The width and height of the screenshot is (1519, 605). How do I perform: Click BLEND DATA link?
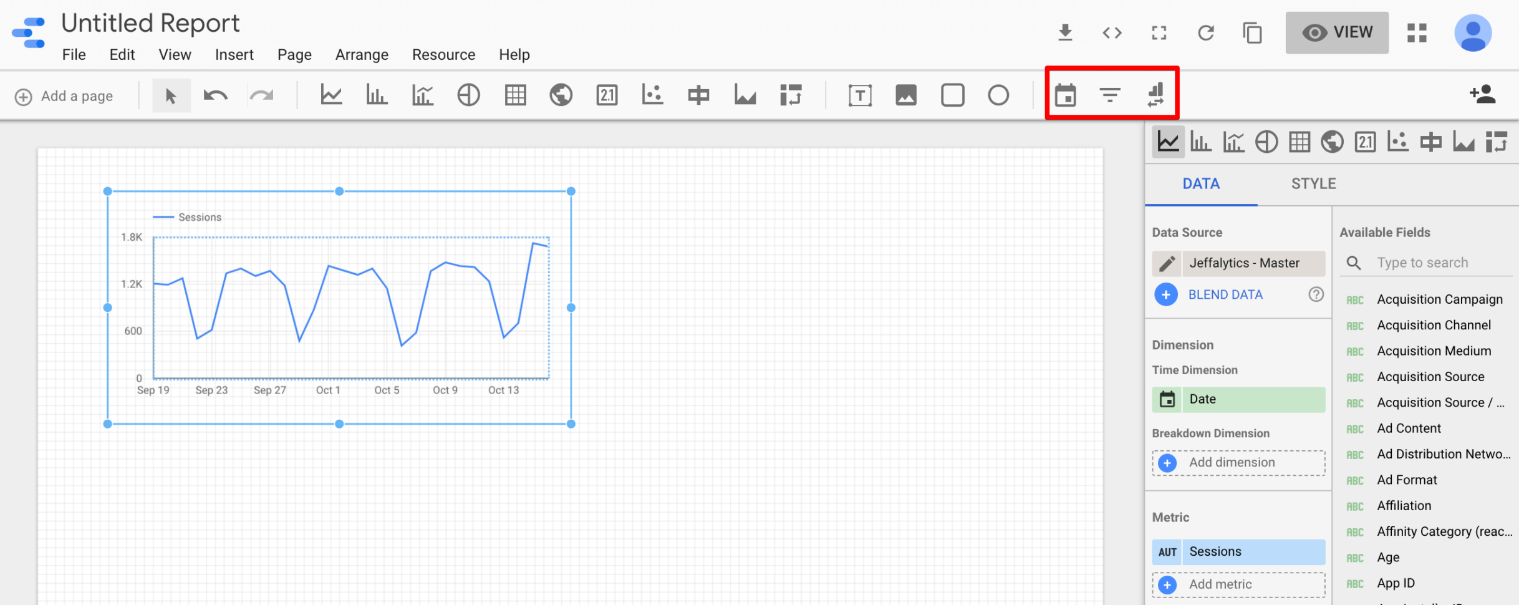(x=1225, y=294)
